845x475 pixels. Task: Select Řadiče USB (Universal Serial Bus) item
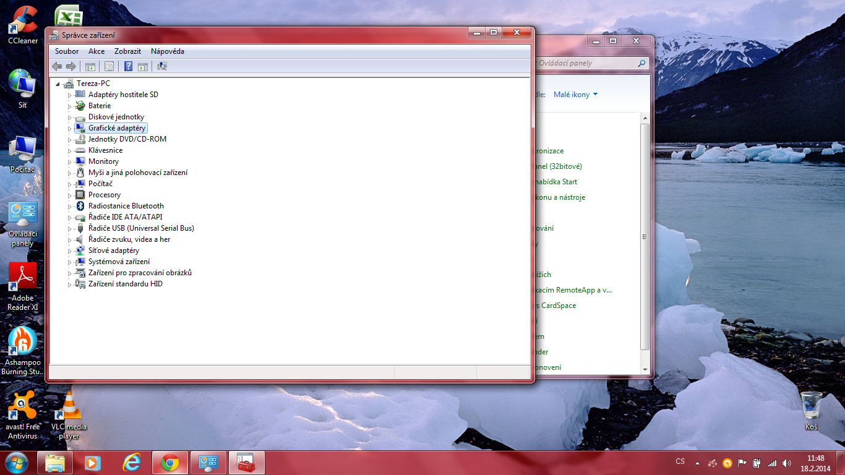[x=141, y=228]
